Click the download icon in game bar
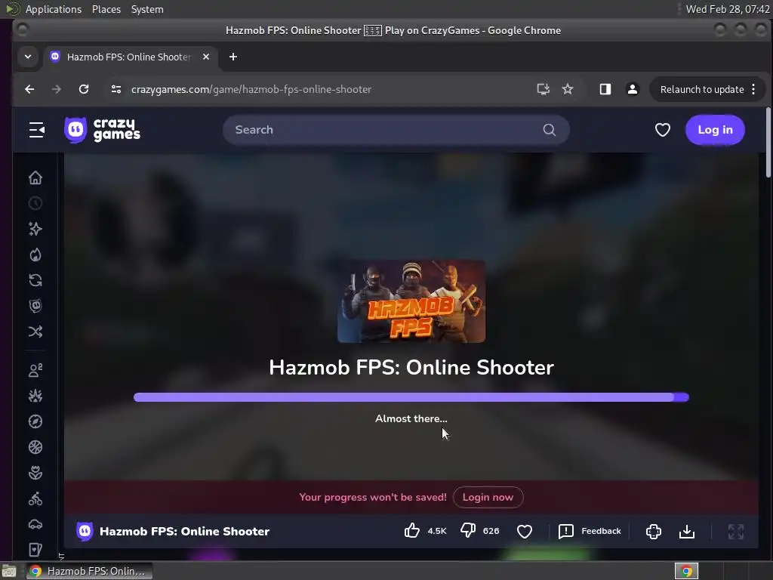The image size is (773, 580). coord(687,531)
